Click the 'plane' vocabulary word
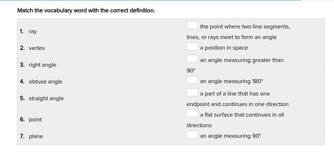Screen dimensions: 334x152 36,136
